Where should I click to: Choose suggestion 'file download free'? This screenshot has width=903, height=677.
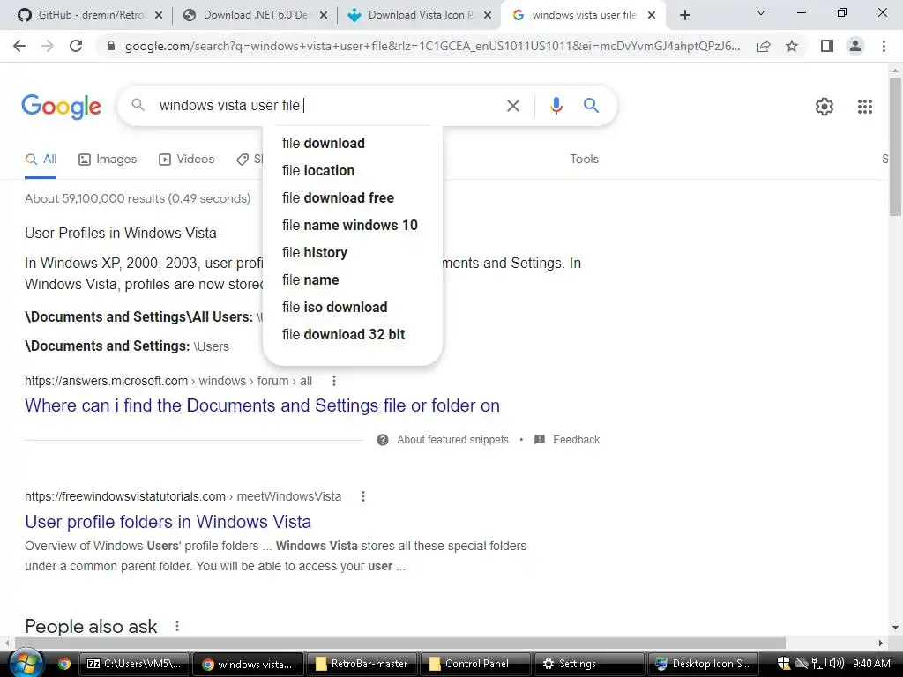(x=353, y=198)
